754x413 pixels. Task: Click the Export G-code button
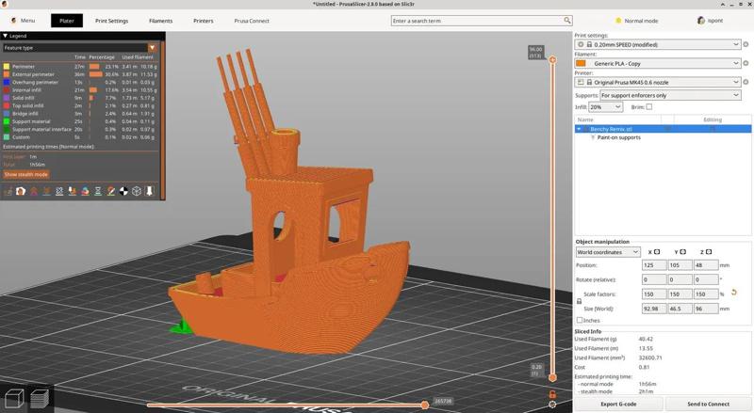[x=618, y=404]
